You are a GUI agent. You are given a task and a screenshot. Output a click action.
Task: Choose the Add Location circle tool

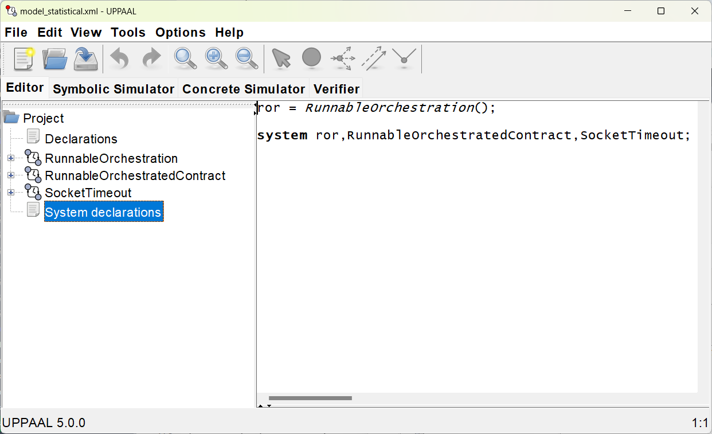click(x=311, y=58)
